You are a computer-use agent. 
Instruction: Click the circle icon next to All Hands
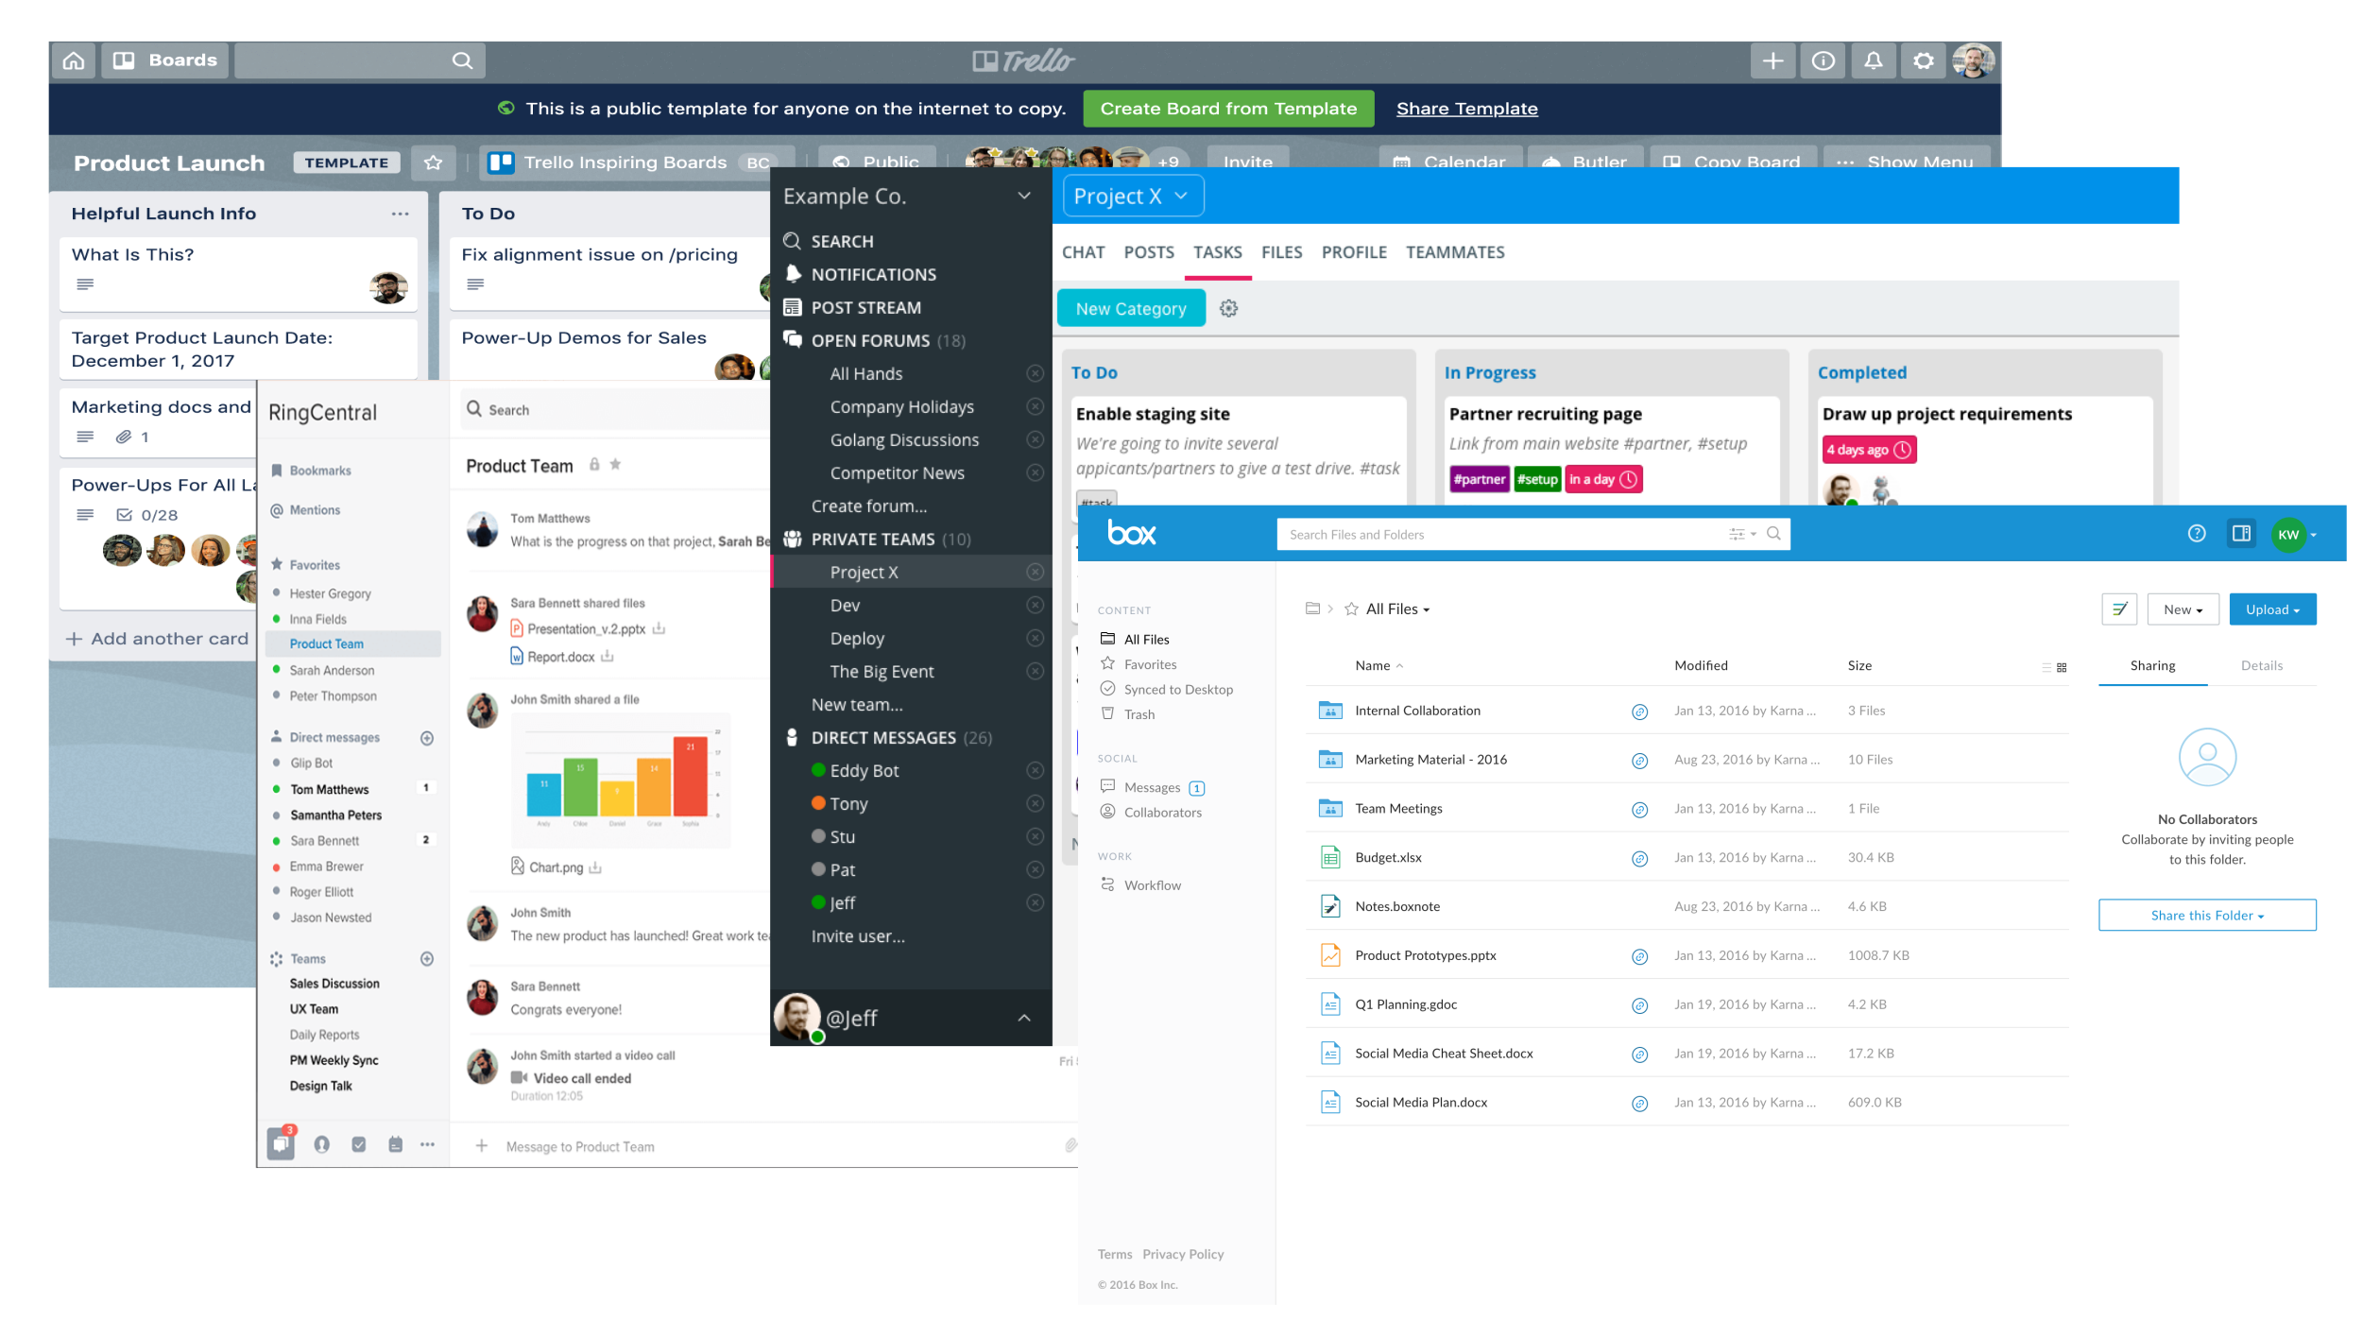(1035, 373)
